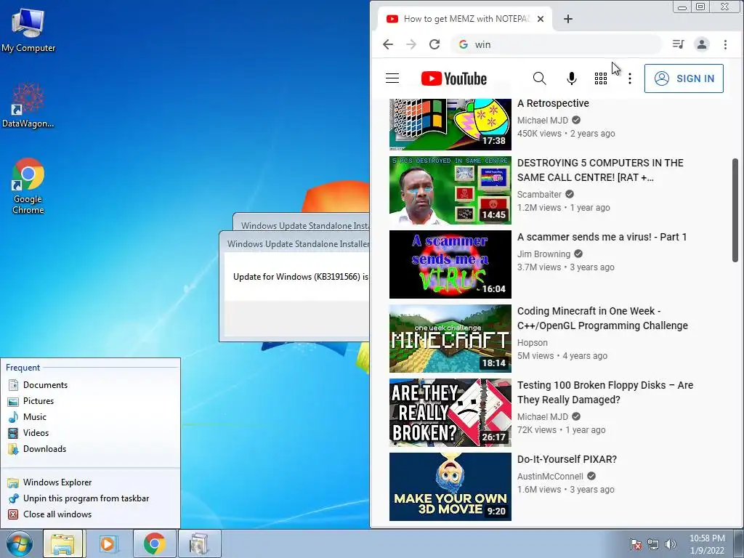The image size is (744, 558).
Task: Open the volume speaker tray icon
Action: (x=670, y=544)
